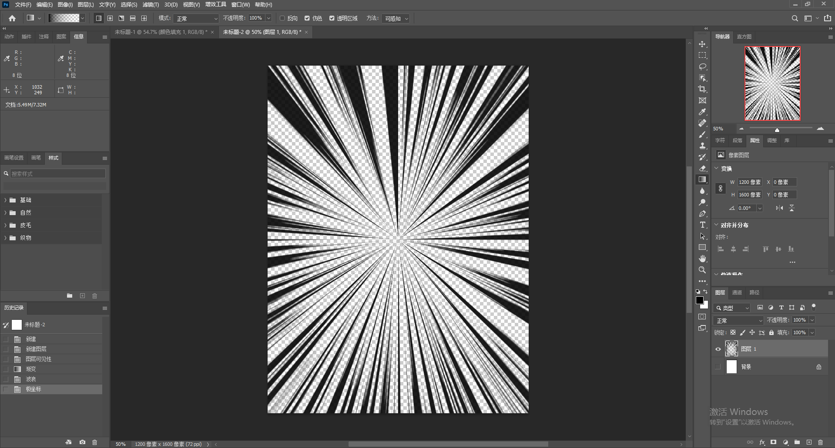Toggle the 仿色 checkbox

point(307,18)
